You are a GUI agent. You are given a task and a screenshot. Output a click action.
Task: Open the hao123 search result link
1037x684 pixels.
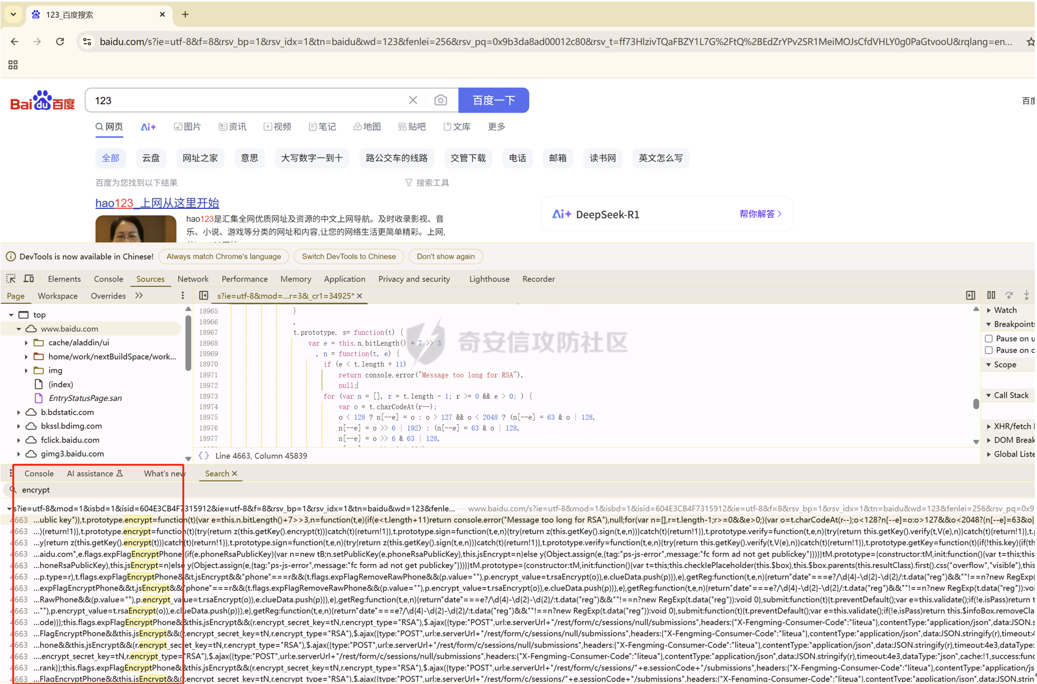tap(157, 203)
